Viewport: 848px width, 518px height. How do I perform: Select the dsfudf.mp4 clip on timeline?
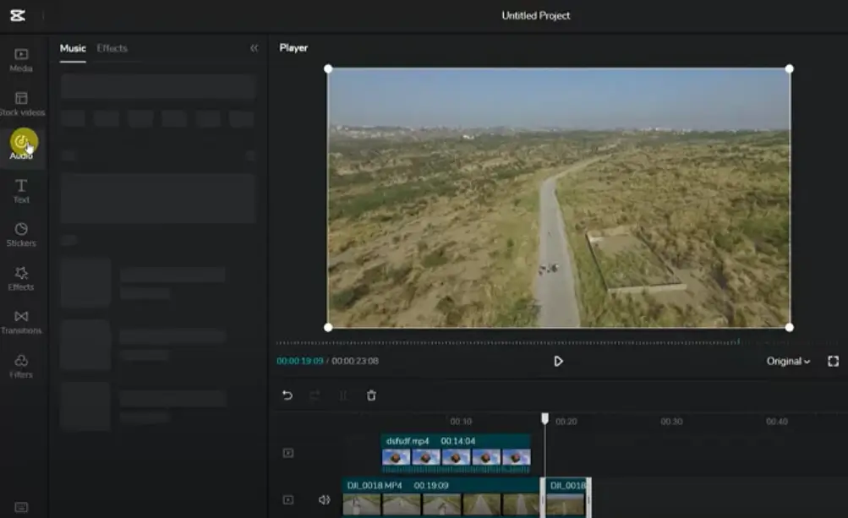click(456, 453)
